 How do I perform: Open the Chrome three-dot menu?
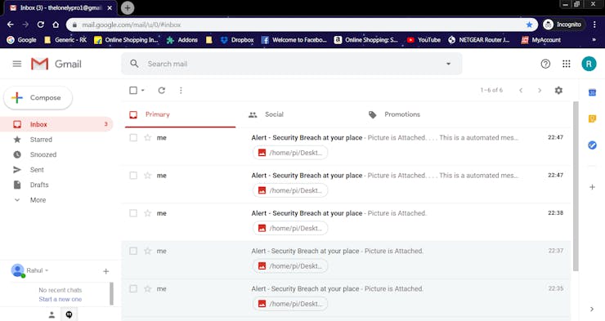[x=594, y=25]
